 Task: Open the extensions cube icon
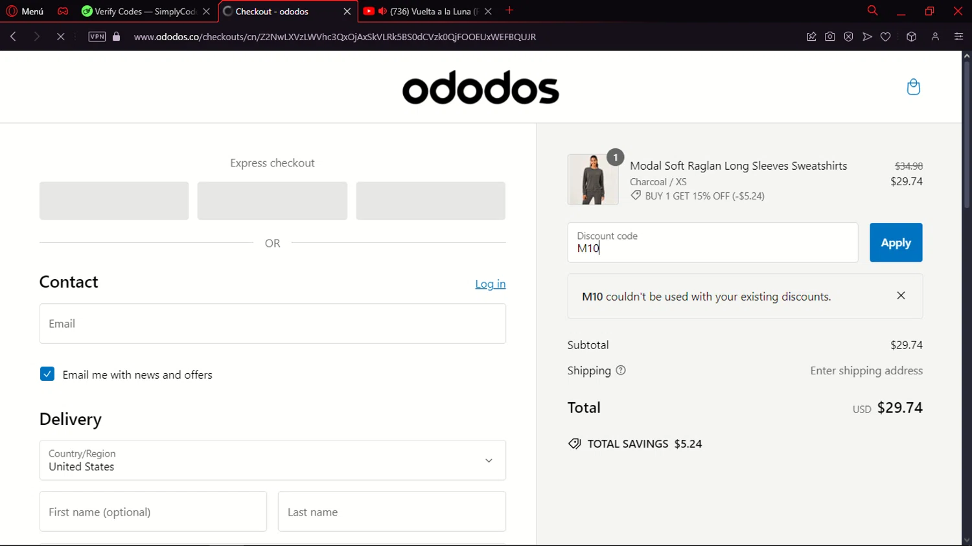click(x=912, y=37)
